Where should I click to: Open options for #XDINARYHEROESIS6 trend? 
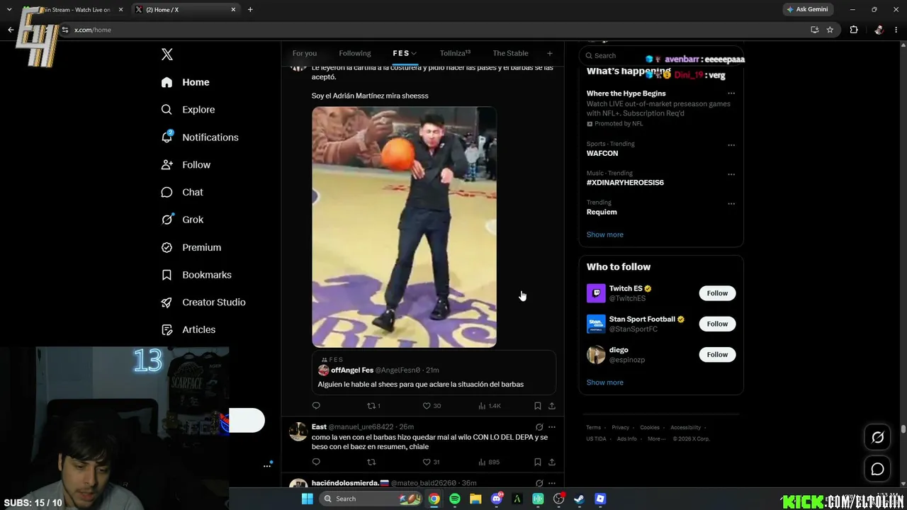[x=731, y=174]
